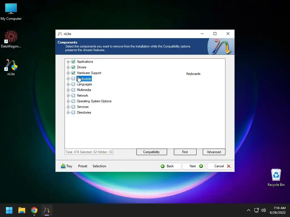Expand Hardware Support tree node
The height and width of the screenshot is (217, 290).
(x=68, y=73)
